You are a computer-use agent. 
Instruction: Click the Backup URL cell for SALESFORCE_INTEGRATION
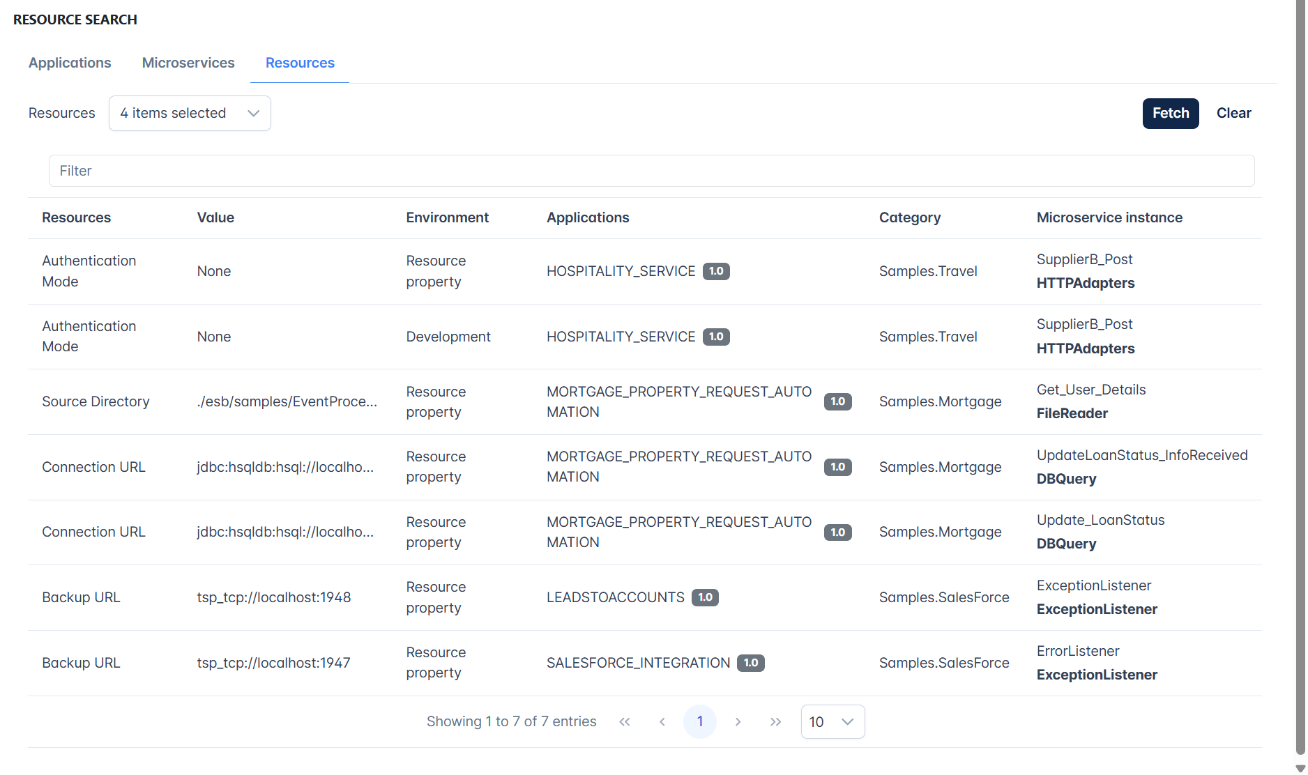tap(81, 663)
